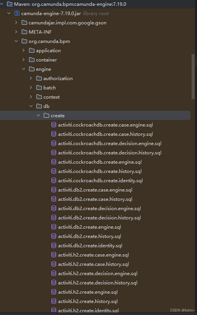Collapse the engine package
This screenshot has height=315, width=197.
tap(24, 69)
